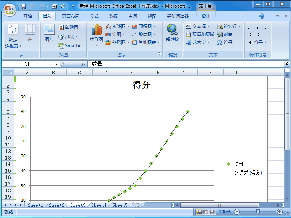Open the 图表 group dialog launcher
Screen dimensions: 291x218
(x=159, y=53)
